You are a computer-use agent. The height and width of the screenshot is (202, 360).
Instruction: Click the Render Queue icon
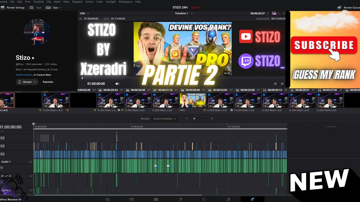339,7
